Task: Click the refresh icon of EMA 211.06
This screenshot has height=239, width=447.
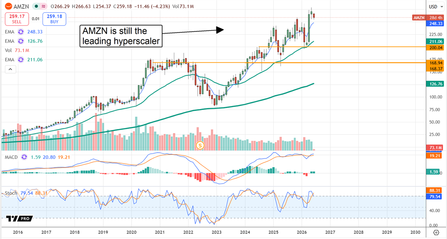Action: pyautogui.click(x=21, y=59)
